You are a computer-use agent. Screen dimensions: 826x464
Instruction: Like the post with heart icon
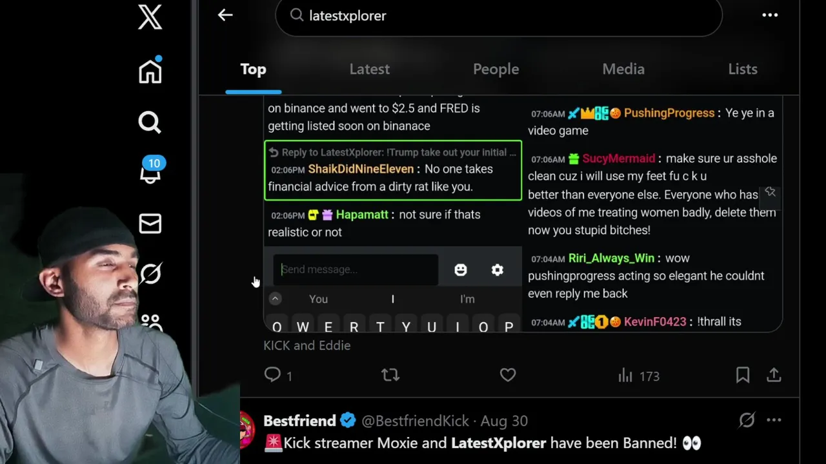pyautogui.click(x=508, y=375)
